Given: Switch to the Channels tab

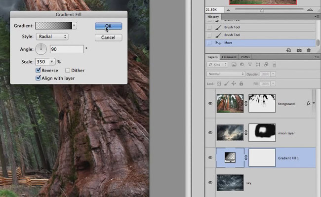Looking at the screenshot, I should (x=229, y=57).
